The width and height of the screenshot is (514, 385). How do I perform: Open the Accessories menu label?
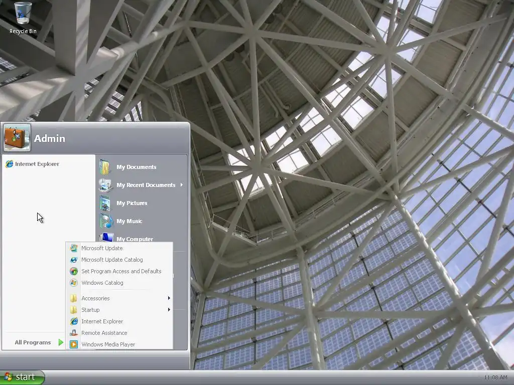tap(95, 298)
